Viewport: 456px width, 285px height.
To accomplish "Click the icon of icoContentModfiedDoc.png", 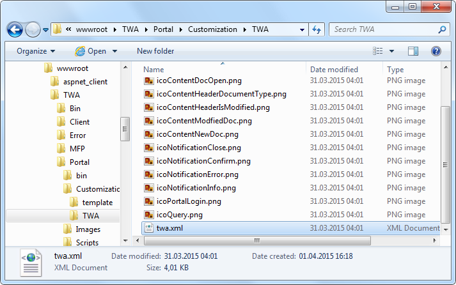I will [x=149, y=121].
